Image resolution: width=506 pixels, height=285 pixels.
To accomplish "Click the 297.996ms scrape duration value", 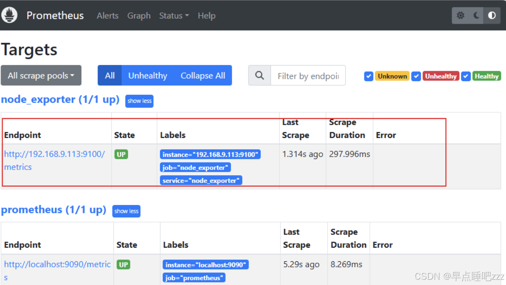I will pyautogui.click(x=349, y=154).
